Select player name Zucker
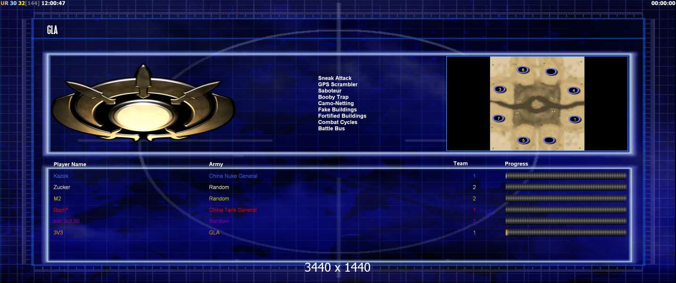This screenshot has width=676, height=283. [62, 187]
